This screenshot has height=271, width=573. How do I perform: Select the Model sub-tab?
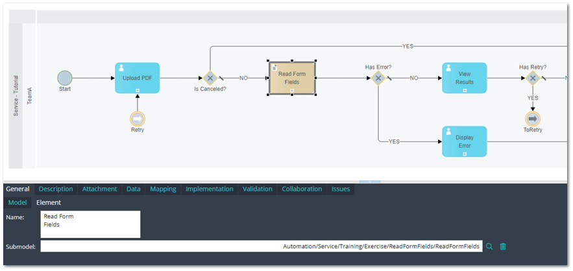(18, 202)
